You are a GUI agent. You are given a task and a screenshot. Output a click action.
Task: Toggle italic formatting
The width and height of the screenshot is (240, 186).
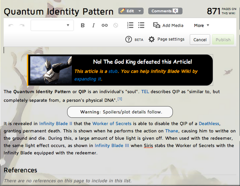click(93, 25)
